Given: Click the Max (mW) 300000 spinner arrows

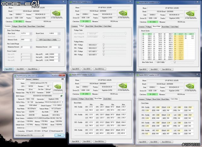Looking at the screenshot, I should coord(59,60).
